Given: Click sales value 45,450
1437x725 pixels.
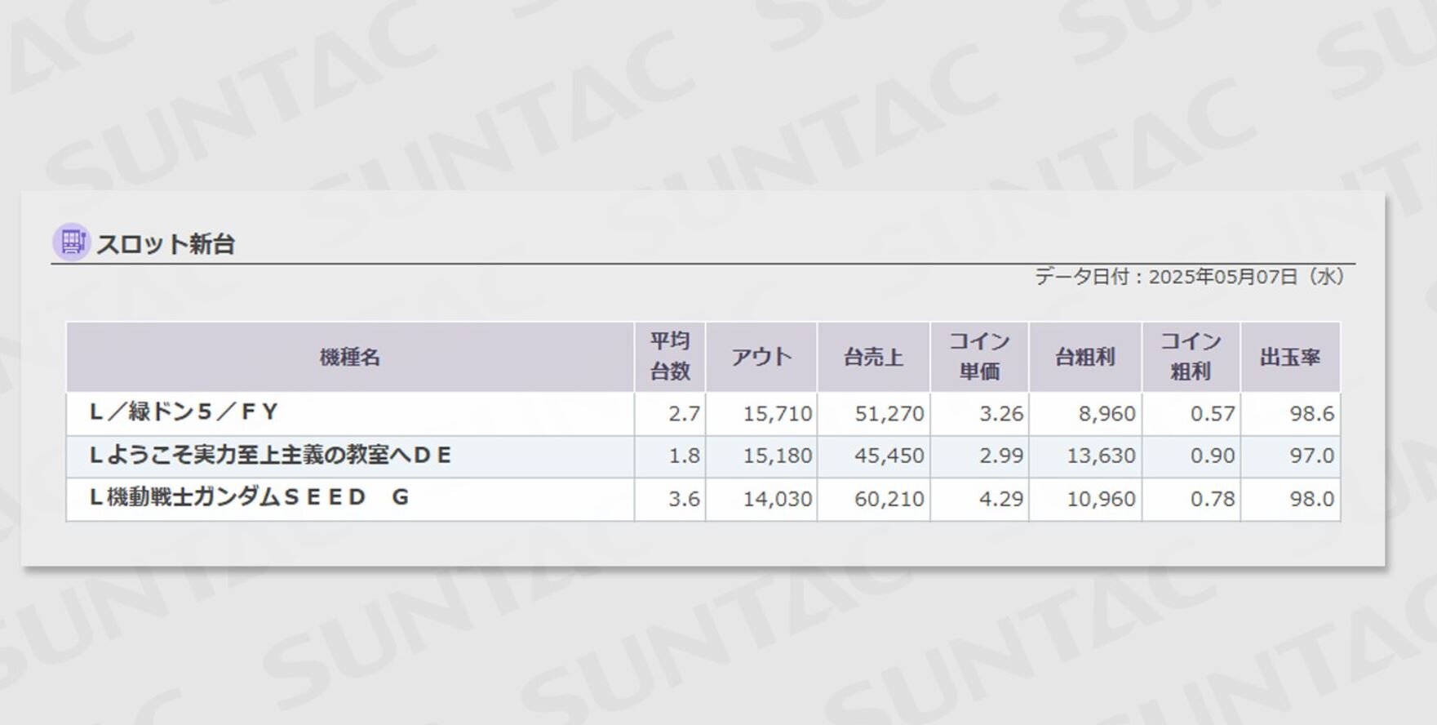Looking at the screenshot, I should (889, 456).
